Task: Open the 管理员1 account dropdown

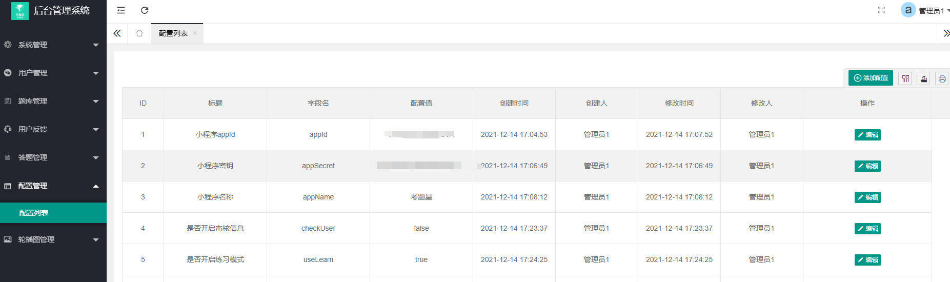Action: (x=933, y=11)
